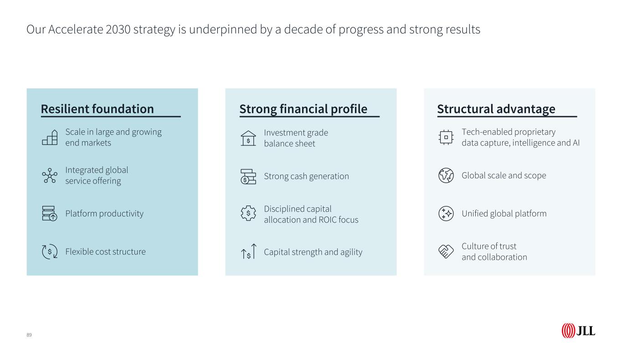Click the microchip icon beside Tech-enabled proprietary data
Viewport: 622px width, 350px height.
click(x=446, y=137)
